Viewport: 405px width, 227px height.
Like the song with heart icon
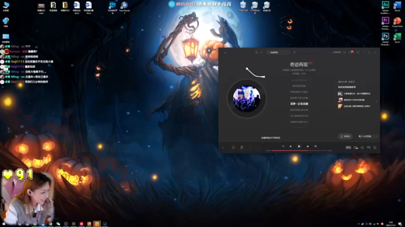(x=233, y=147)
